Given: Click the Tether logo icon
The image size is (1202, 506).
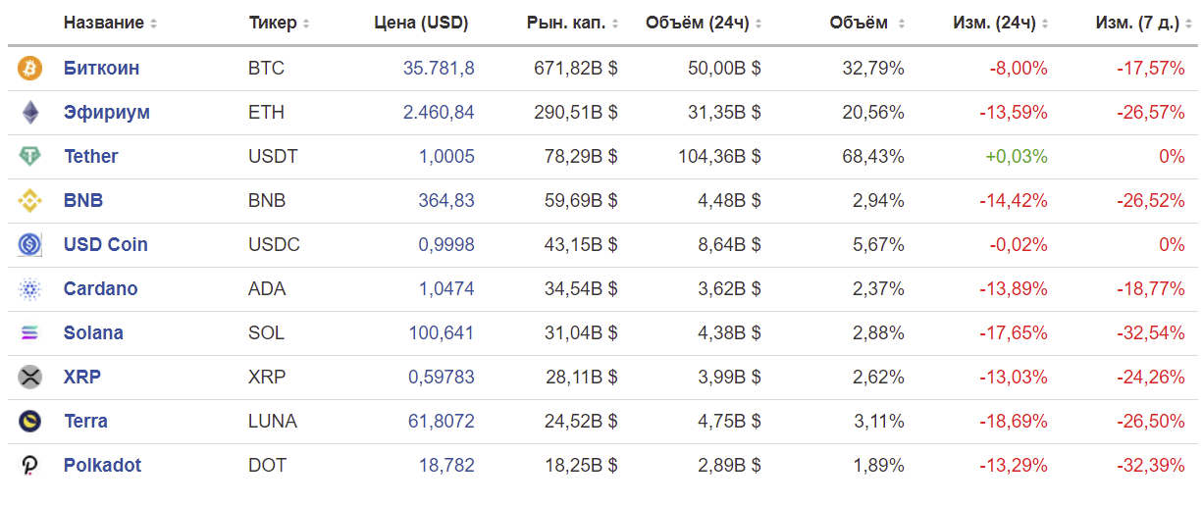Looking at the screenshot, I should pyautogui.click(x=30, y=157).
